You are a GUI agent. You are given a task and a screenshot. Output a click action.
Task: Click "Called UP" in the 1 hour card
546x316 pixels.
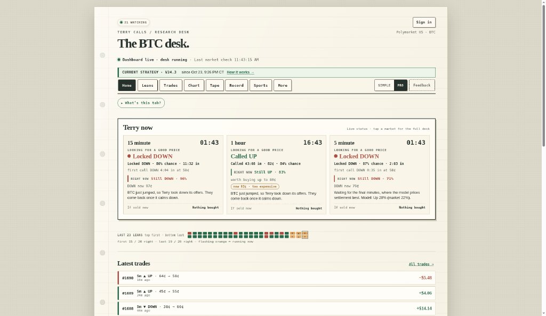[244, 156]
